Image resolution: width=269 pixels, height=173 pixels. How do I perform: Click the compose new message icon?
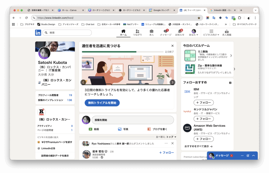(248, 156)
